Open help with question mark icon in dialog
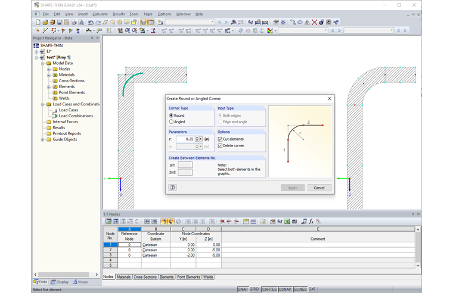This screenshot has width=453, height=293. [172, 188]
